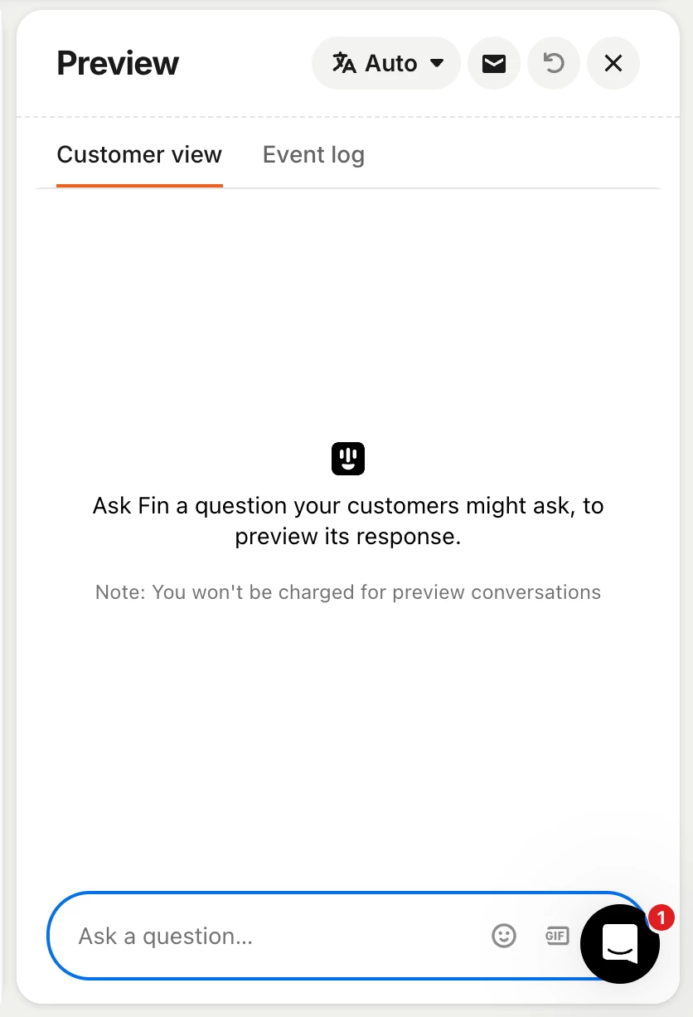Switch preview to the email envelope channel
Image resolution: width=693 pixels, height=1017 pixels.
coord(494,63)
